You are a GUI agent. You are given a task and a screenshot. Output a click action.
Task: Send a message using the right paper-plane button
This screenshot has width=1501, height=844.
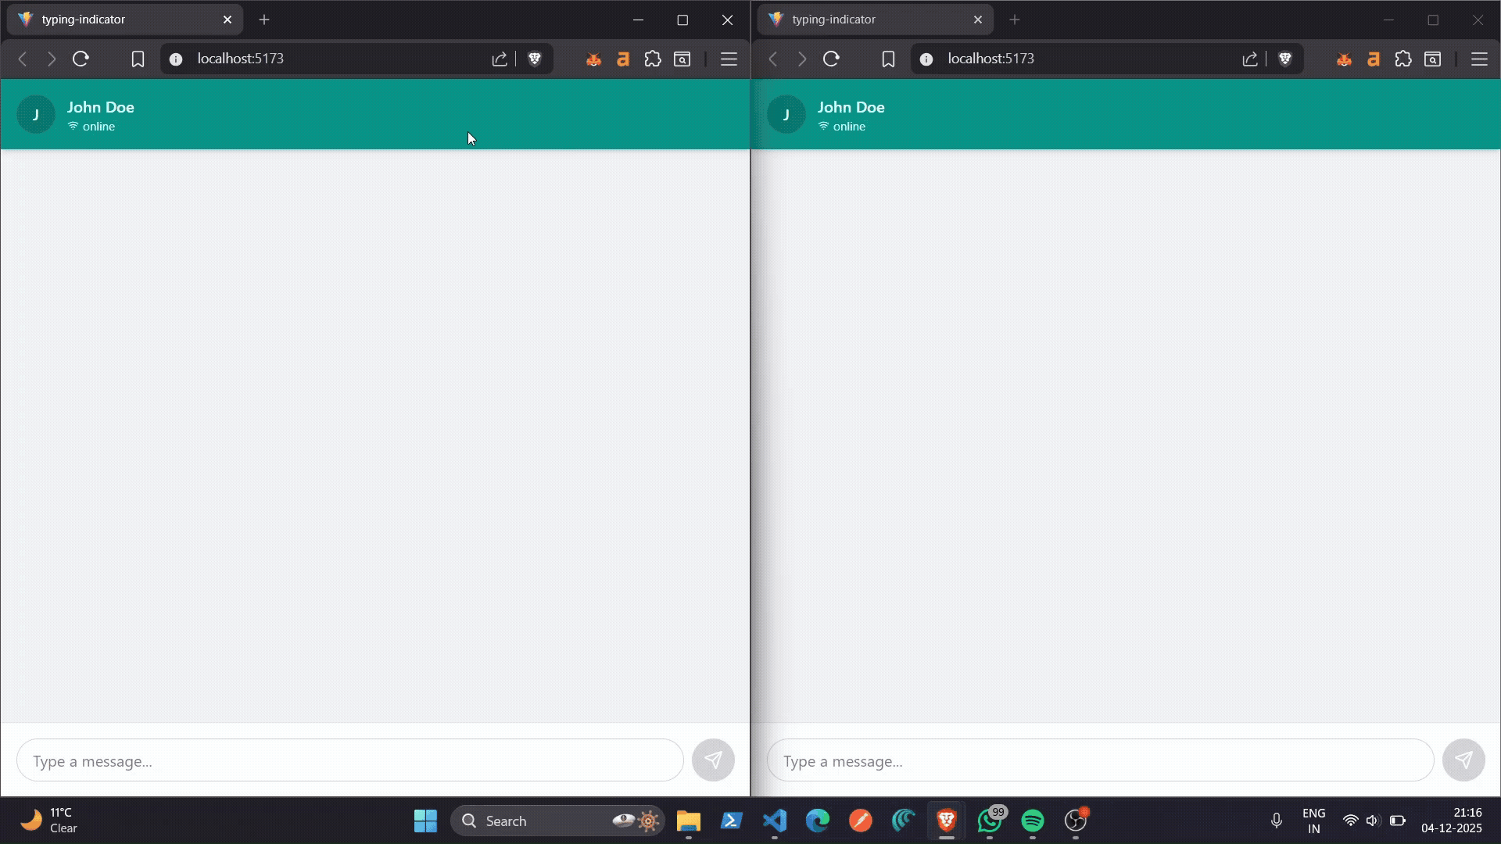click(1463, 760)
